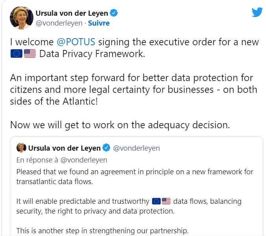This screenshot has width=266, height=236.
Task: Click the "Data Privacy Framework" text line
Action: point(92,54)
